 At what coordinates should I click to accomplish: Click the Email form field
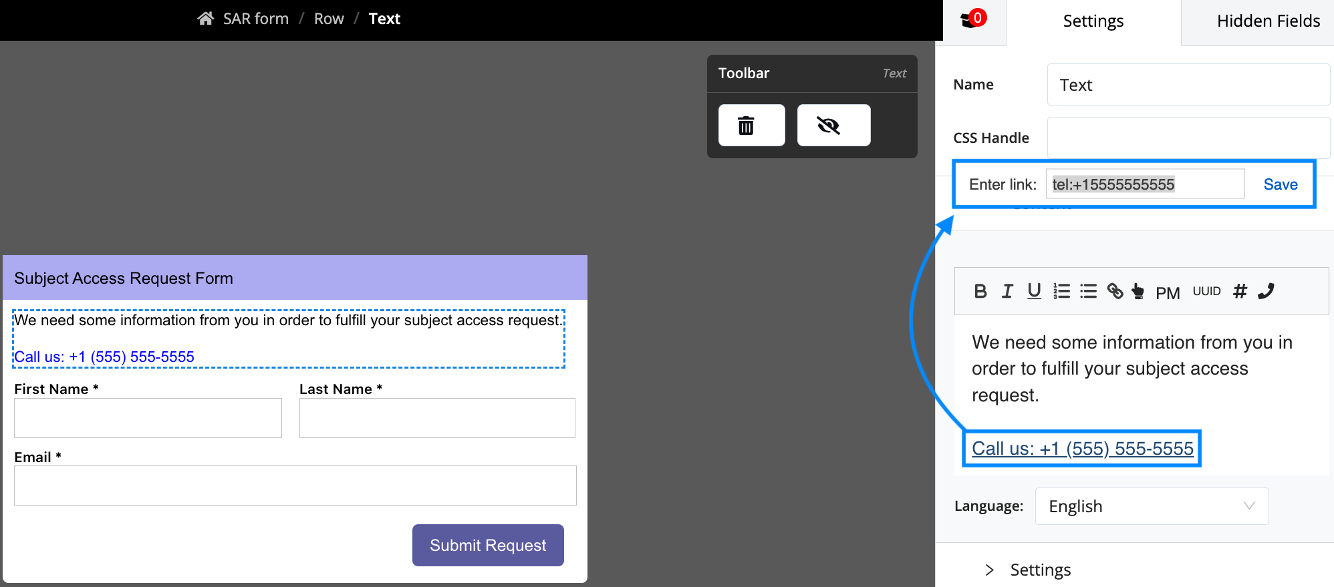(295, 485)
